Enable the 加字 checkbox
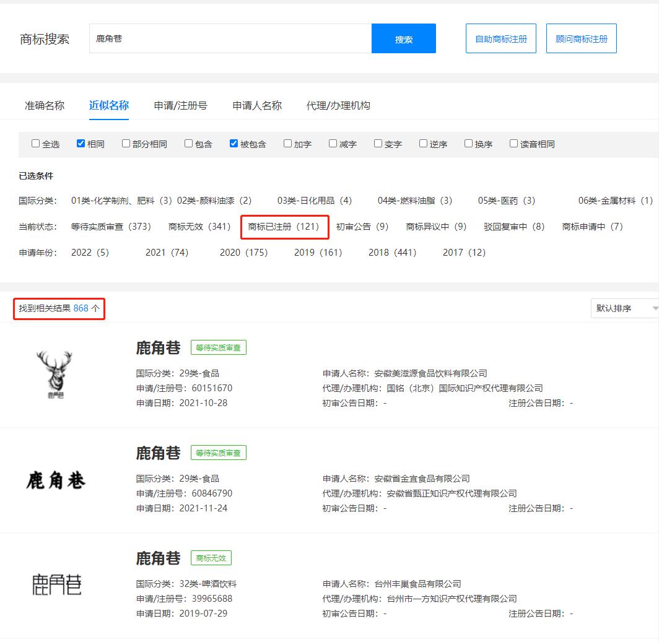 click(x=286, y=143)
